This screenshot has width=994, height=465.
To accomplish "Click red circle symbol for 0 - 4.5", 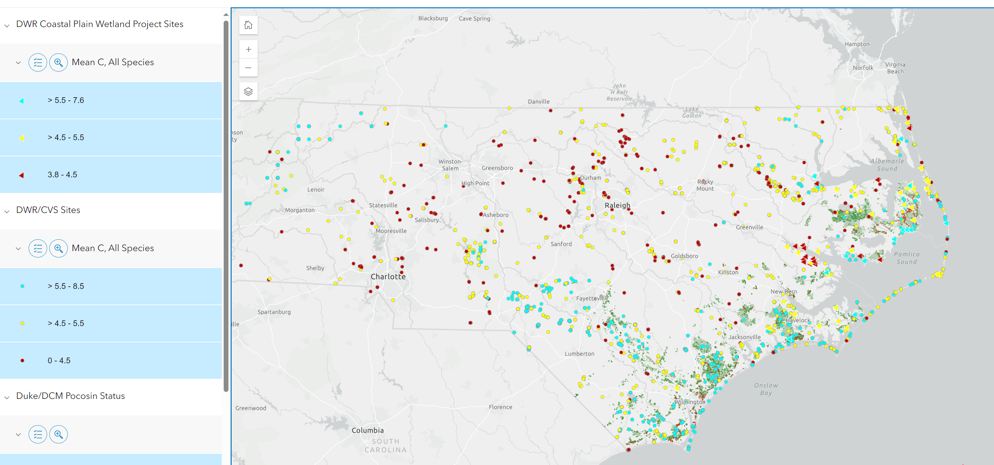I will pos(22,360).
